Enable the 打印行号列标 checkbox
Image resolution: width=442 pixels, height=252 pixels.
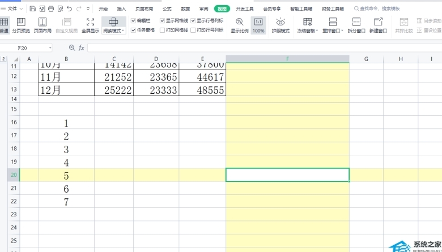[x=193, y=30]
